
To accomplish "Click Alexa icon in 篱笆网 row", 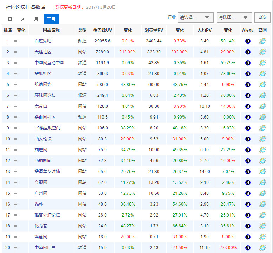I will point(248,237).
